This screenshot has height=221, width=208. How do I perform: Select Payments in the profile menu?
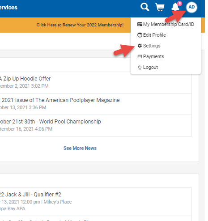pyautogui.click(x=166, y=56)
